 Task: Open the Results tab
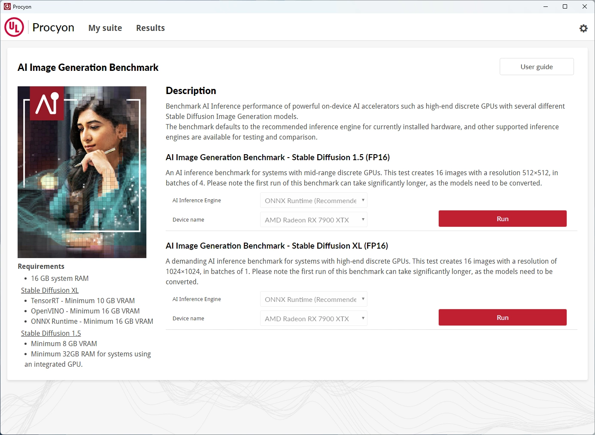point(150,28)
